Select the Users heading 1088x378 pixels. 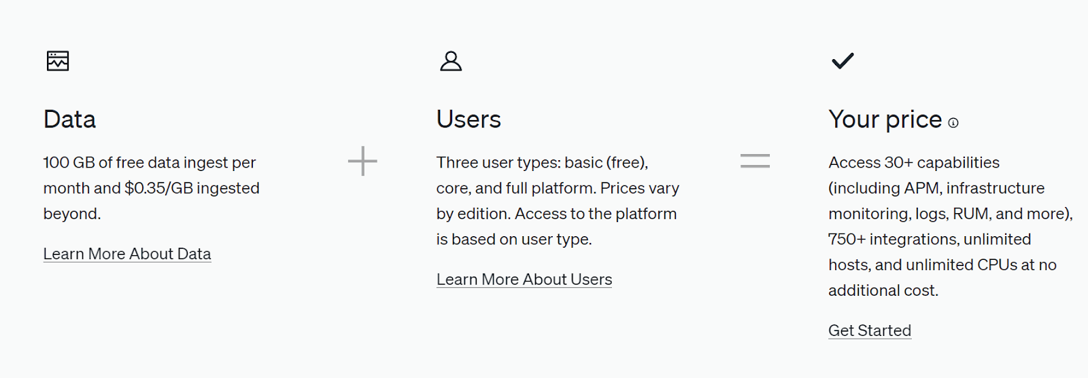click(469, 119)
